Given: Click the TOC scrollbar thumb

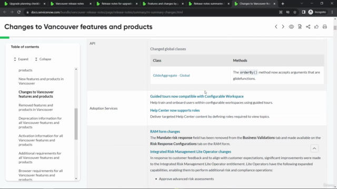Looking at the screenshot, I should (x=76, y=124).
